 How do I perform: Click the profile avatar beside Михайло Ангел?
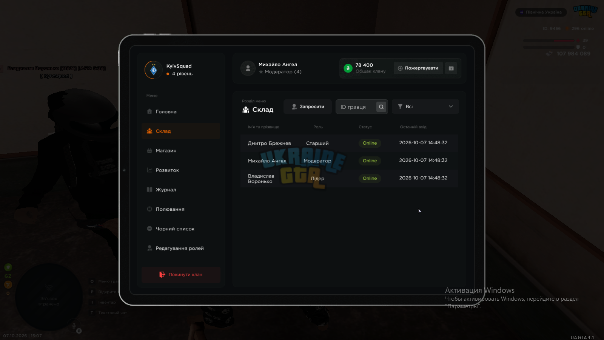[248, 68]
